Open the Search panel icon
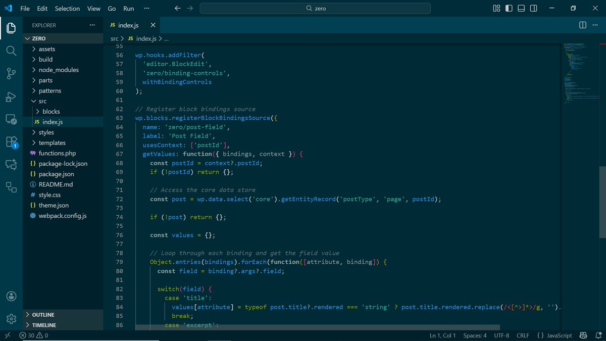 click(11, 51)
